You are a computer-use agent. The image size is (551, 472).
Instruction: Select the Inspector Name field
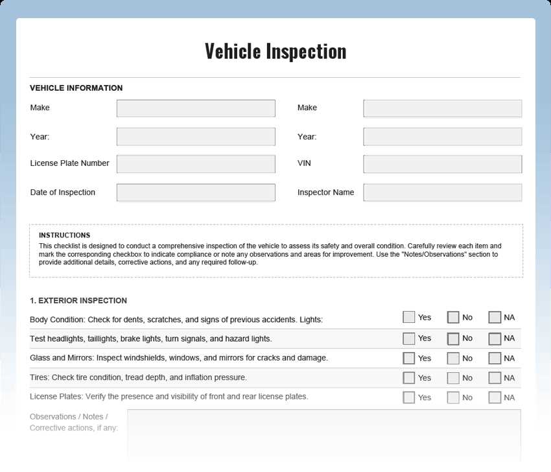(442, 193)
